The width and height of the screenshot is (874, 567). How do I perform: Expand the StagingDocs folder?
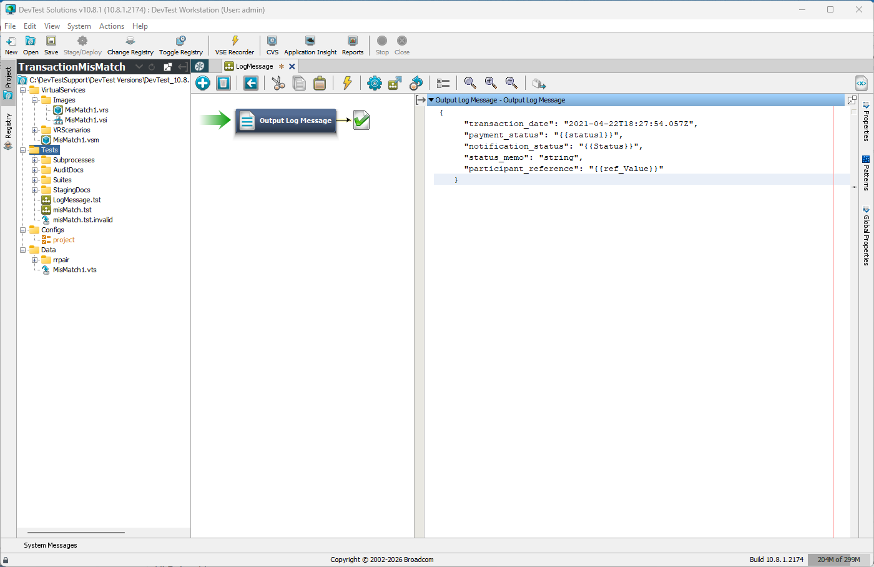35,190
